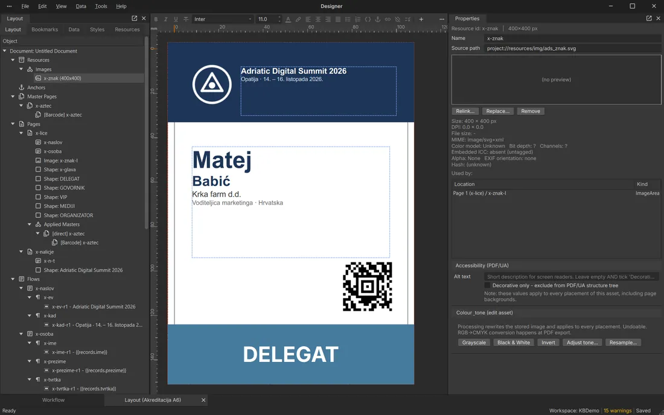664x415 pixels.
Task: Switch to the Bookmarks tab
Action: pos(45,30)
